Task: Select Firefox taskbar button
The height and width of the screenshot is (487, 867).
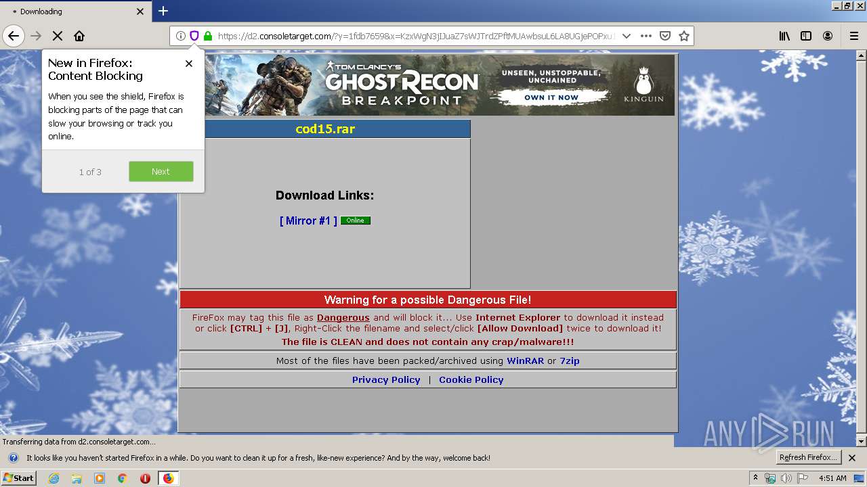Action: pos(168,478)
